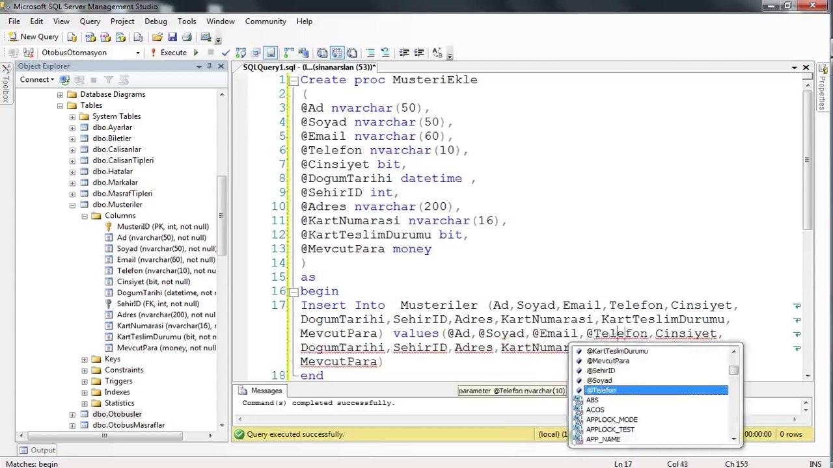Screen dimensions: 833x468
Task: Choose @MevcutPara in the autocomplete list
Action: click(x=651, y=361)
